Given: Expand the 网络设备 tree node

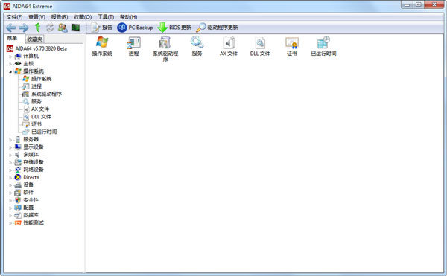Looking at the screenshot, I should click(x=10, y=170).
